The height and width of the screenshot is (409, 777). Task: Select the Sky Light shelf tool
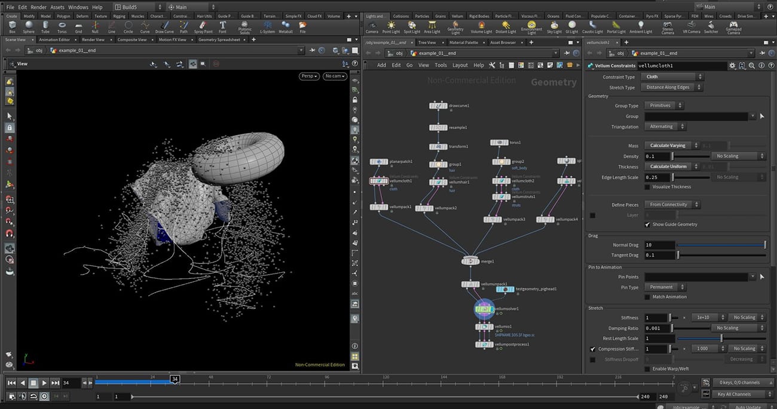point(553,26)
